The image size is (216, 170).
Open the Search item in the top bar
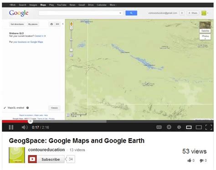click(22, 5)
